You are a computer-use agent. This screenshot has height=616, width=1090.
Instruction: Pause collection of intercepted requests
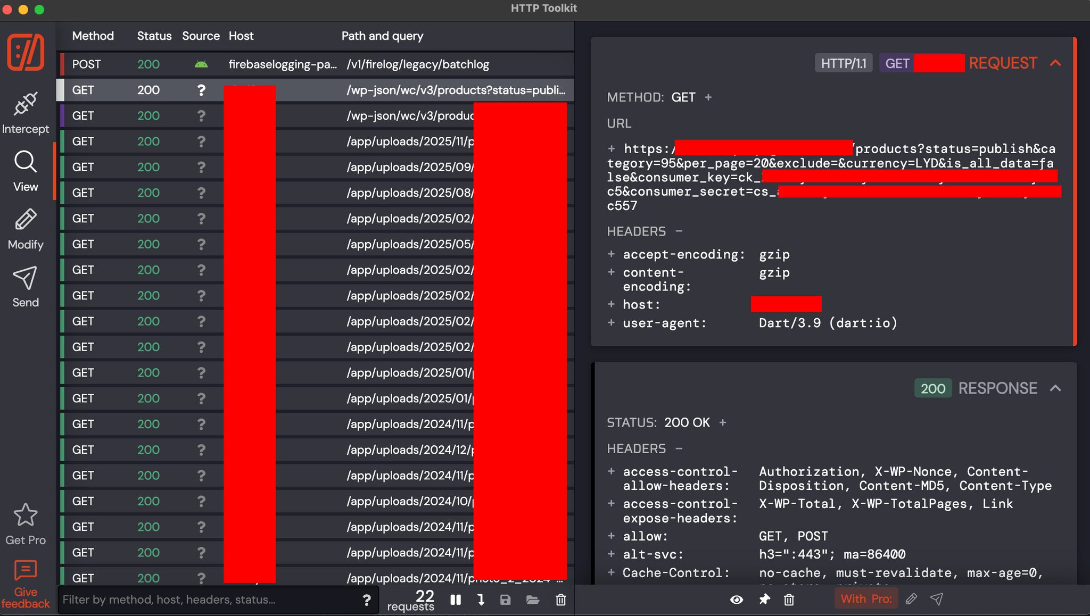click(456, 600)
